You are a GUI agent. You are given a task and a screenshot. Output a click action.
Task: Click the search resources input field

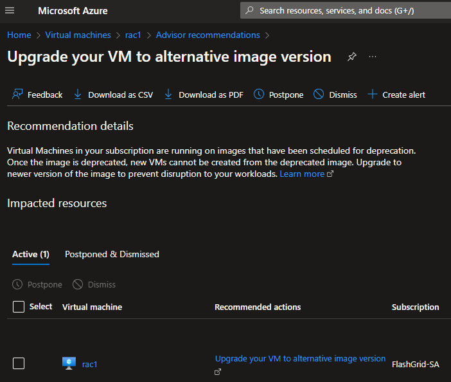(346, 11)
